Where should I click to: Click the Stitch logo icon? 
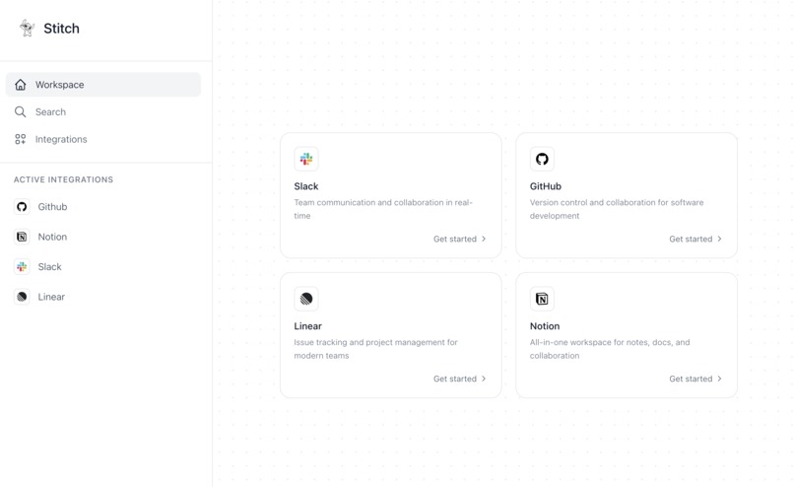(x=27, y=28)
